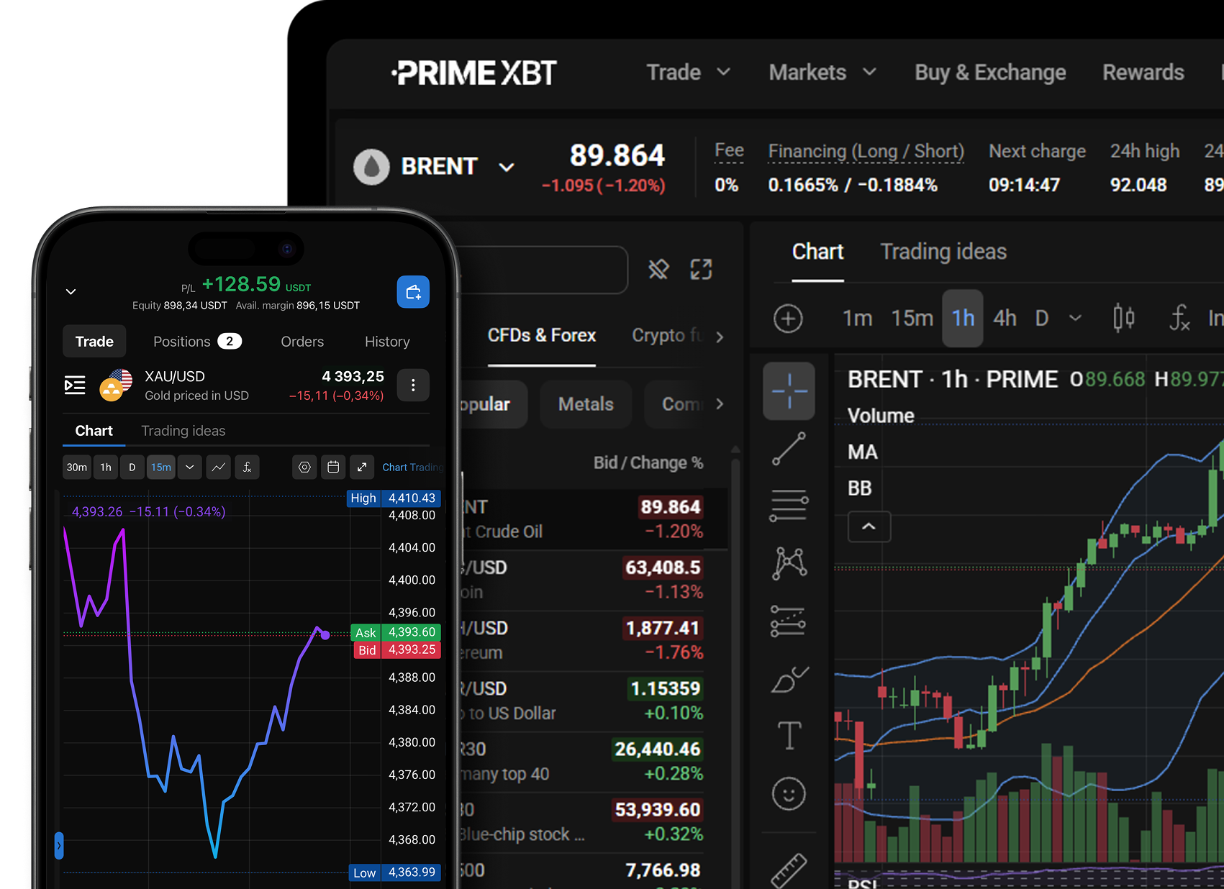Select the D timeframe on desktop chart
Image resolution: width=1224 pixels, height=889 pixels.
[1041, 318]
